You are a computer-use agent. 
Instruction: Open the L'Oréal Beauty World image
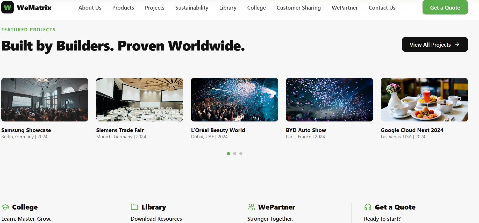click(234, 100)
